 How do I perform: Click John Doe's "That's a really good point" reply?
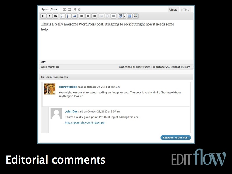102,117
